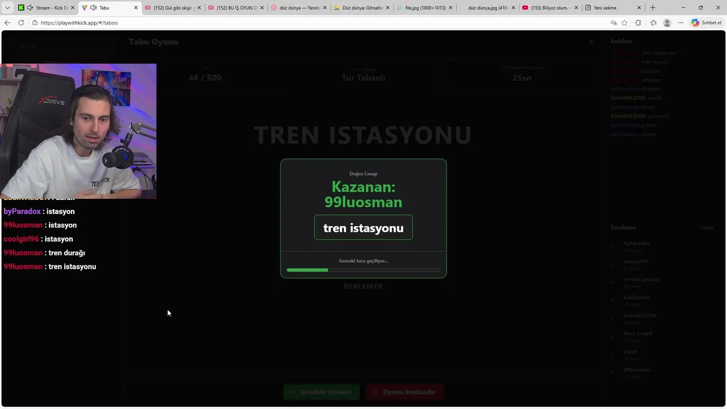Switch to the düz-dünya.jpg tab
Viewport: 727px width, 409px height.
[487, 8]
